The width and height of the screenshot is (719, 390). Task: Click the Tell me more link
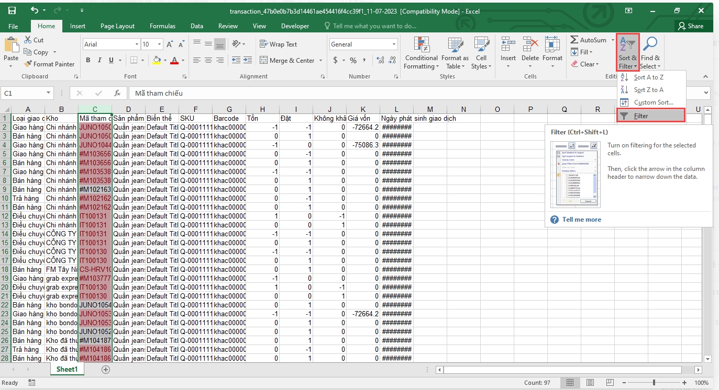581,220
